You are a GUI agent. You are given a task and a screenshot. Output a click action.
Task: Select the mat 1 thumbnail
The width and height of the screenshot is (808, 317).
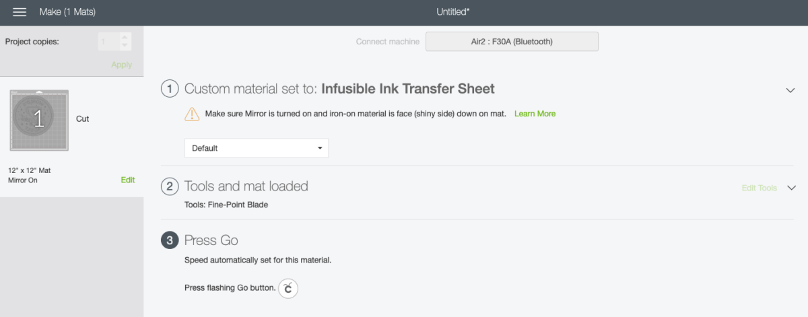[39, 120]
